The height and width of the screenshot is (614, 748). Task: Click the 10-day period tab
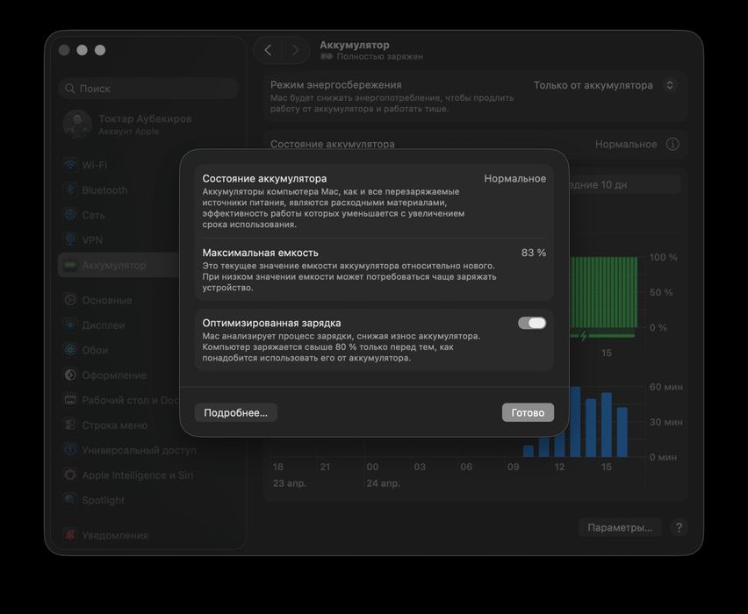point(625,184)
